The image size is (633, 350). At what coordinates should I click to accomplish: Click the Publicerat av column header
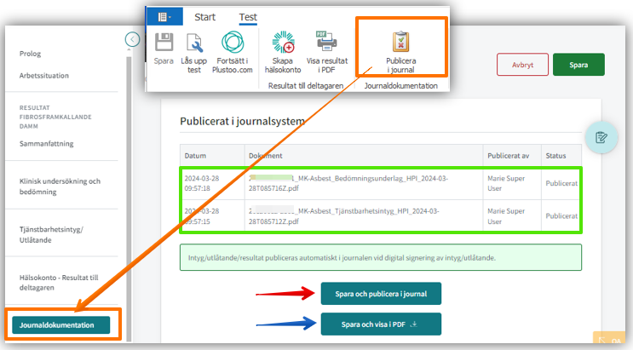(509, 156)
